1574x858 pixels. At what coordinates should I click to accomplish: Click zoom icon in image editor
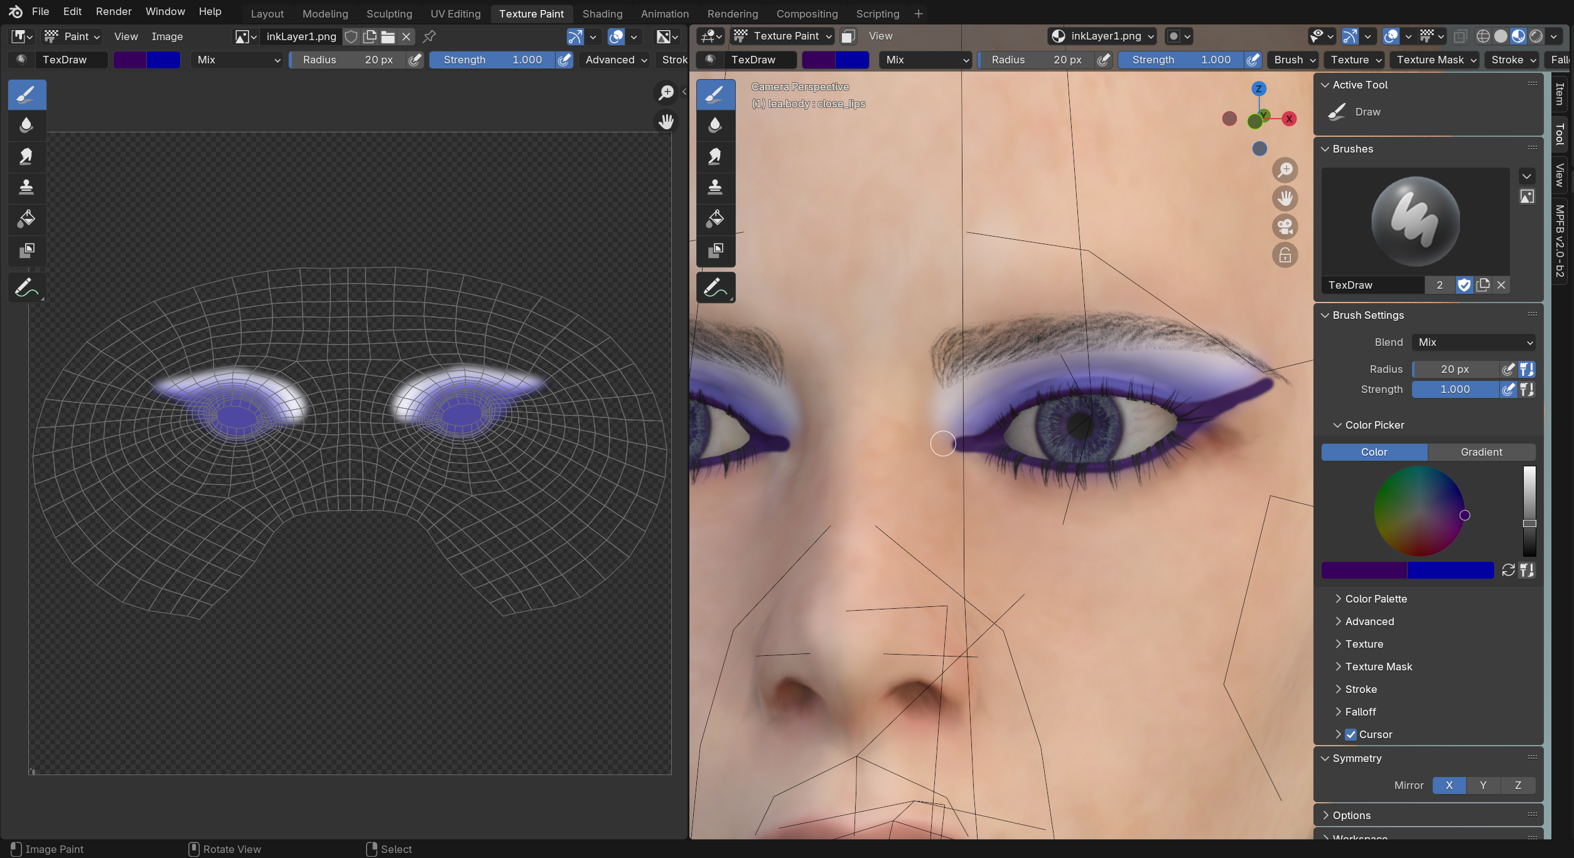tap(666, 92)
